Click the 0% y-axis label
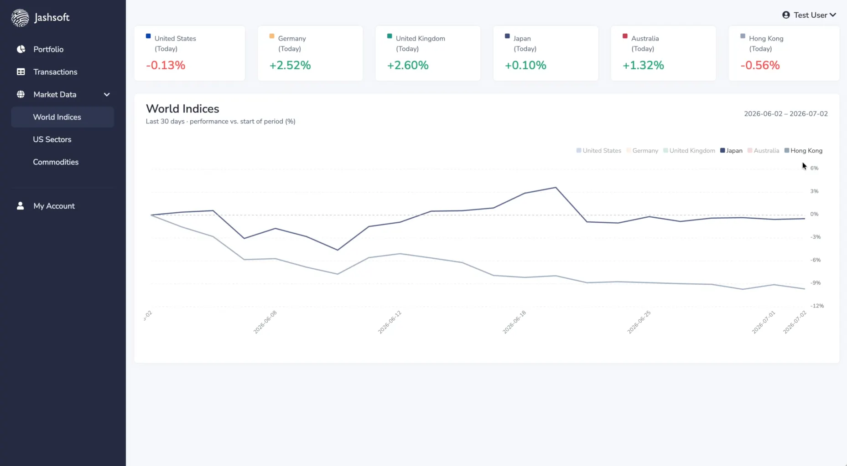 coord(814,214)
